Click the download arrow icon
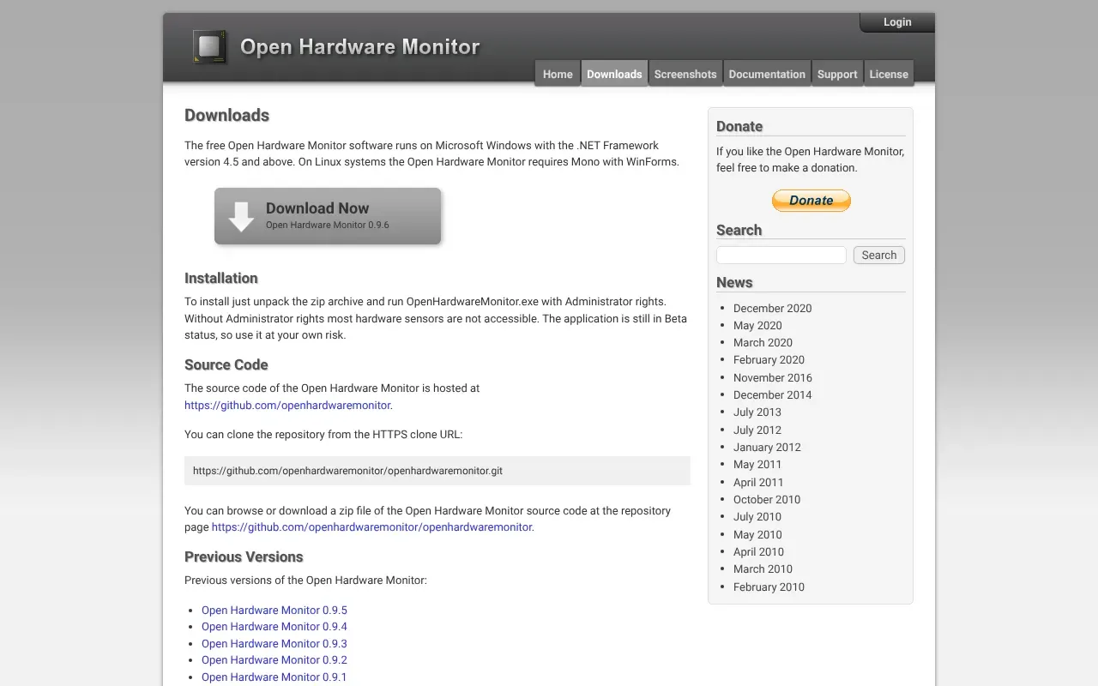Image resolution: width=1098 pixels, height=686 pixels. click(x=240, y=216)
